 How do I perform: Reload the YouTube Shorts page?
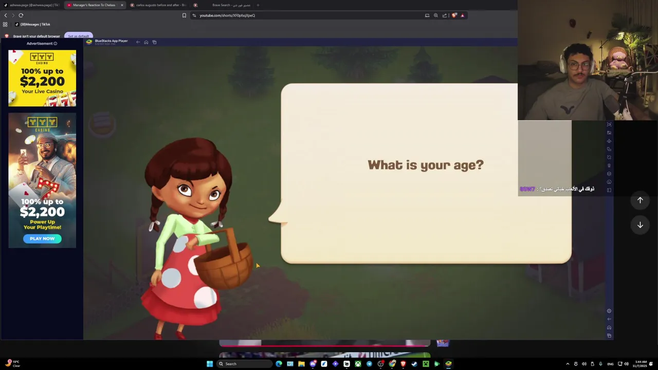tap(21, 15)
